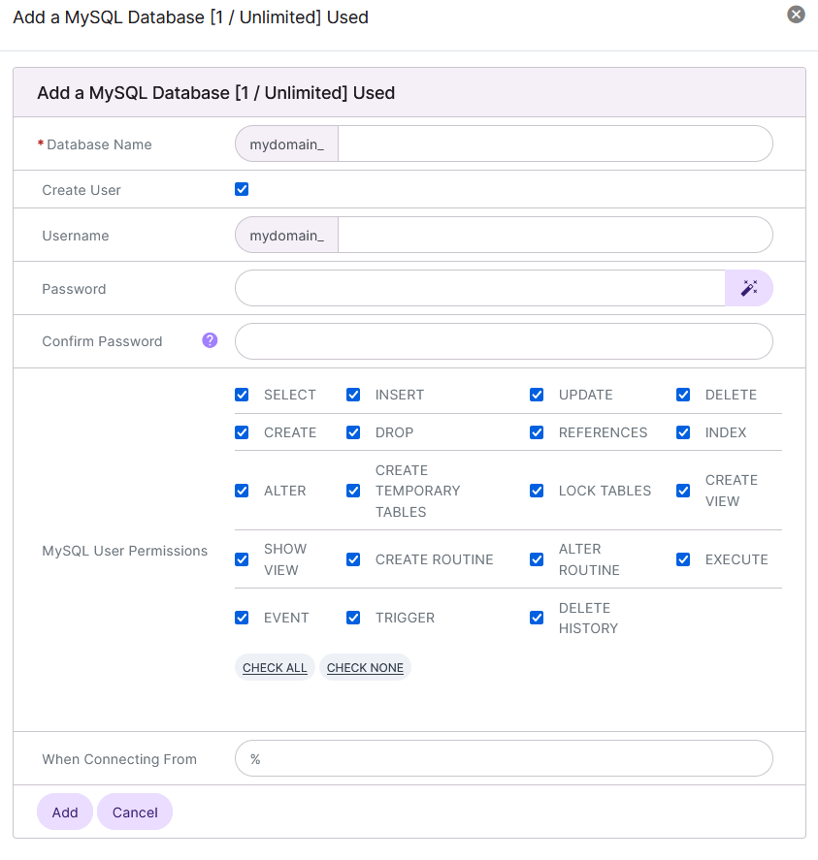Click the Database Name input field
Viewport: 818px width, 860px height.
[553, 143]
